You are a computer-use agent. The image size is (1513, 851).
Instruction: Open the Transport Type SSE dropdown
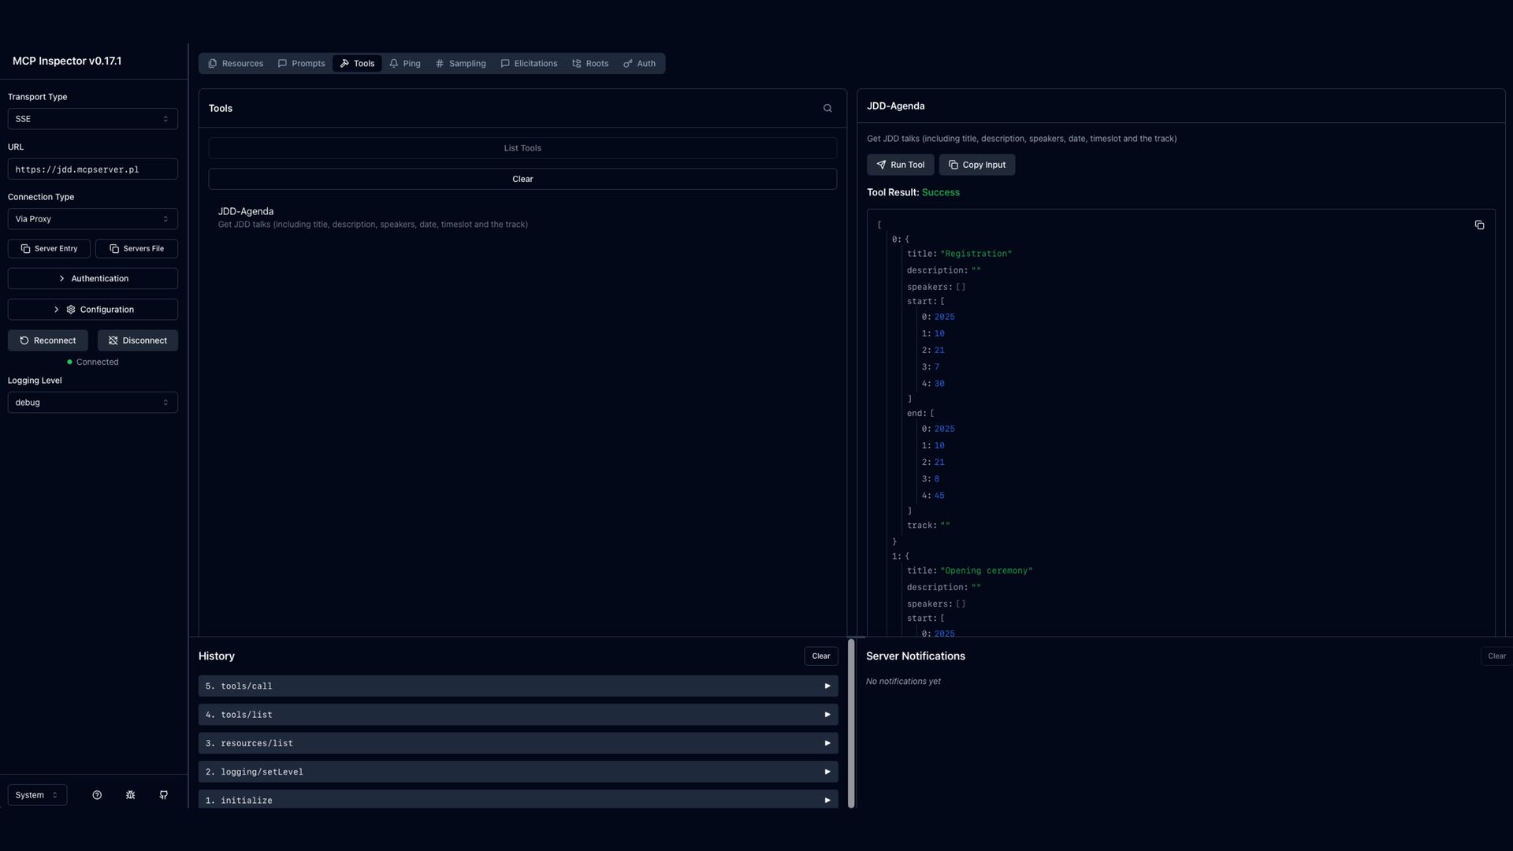coord(92,119)
